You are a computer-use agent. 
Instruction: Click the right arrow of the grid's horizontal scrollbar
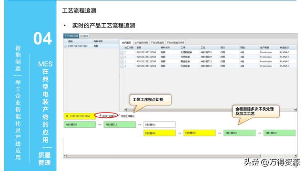pyautogui.click(x=295, y=110)
